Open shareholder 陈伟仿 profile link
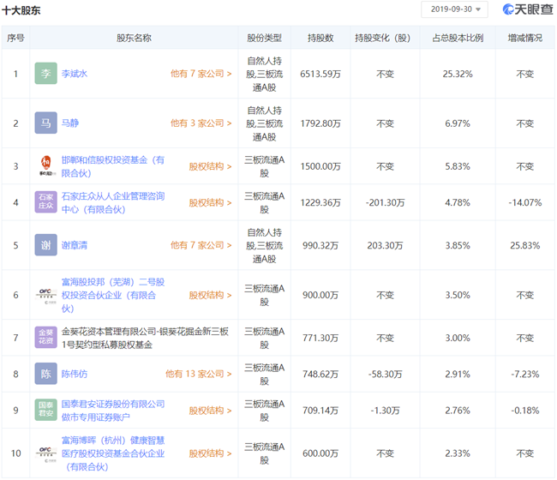This screenshot has width=557, height=480. 75,374
